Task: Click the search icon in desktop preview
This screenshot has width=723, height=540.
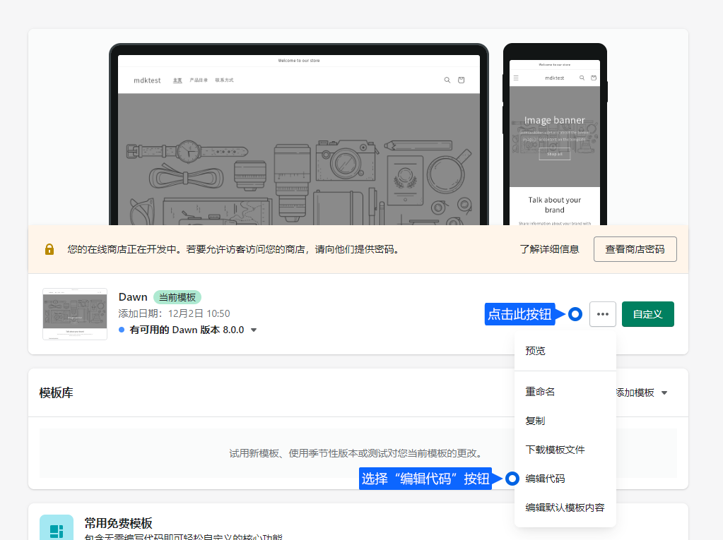Action: tap(447, 80)
